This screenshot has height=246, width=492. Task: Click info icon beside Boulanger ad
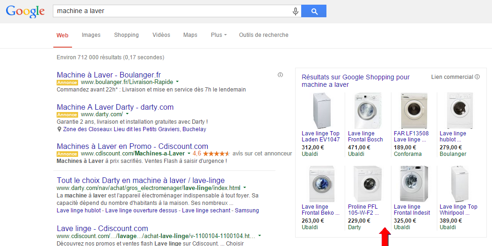click(x=280, y=75)
